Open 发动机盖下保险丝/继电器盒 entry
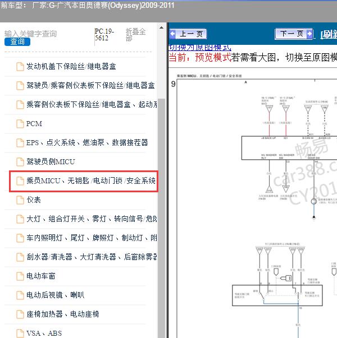The image size is (337, 338). [71, 66]
